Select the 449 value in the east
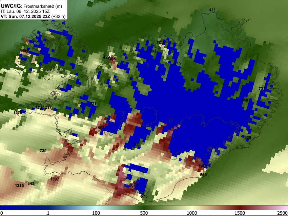Screen dimensions: 288x216 245,100
